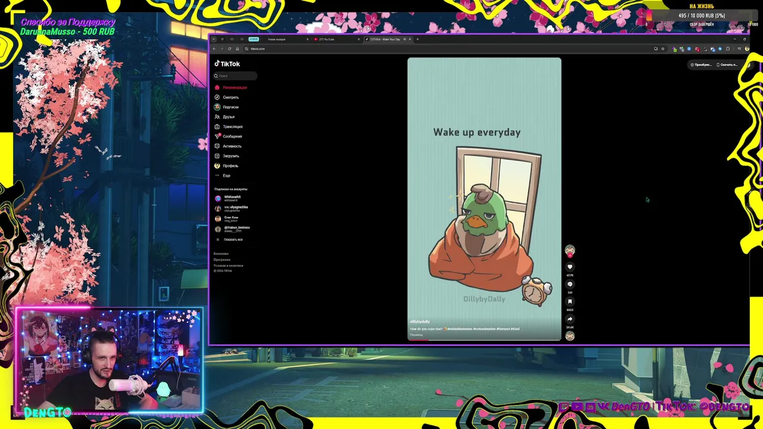This screenshot has width=763, height=429.
Task: Expand Условия и политики footer section
Action: tap(228, 266)
